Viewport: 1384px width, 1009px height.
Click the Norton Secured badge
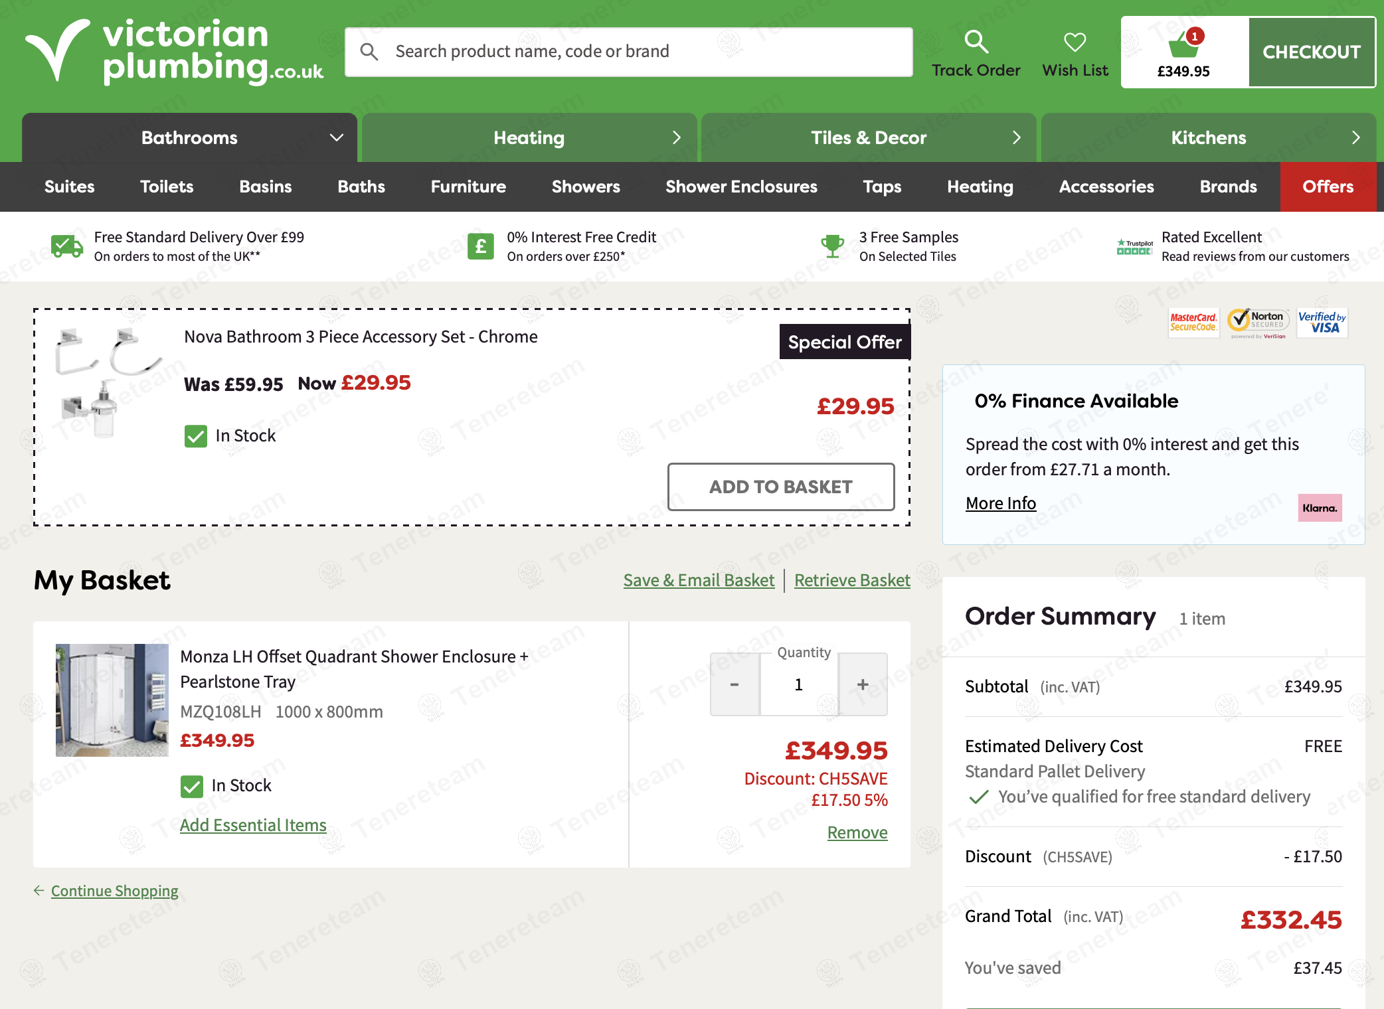(x=1258, y=323)
